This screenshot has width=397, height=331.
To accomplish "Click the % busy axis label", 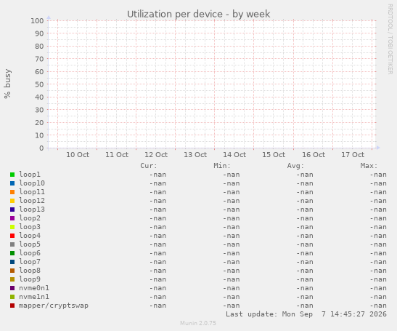I will click(x=7, y=84).
